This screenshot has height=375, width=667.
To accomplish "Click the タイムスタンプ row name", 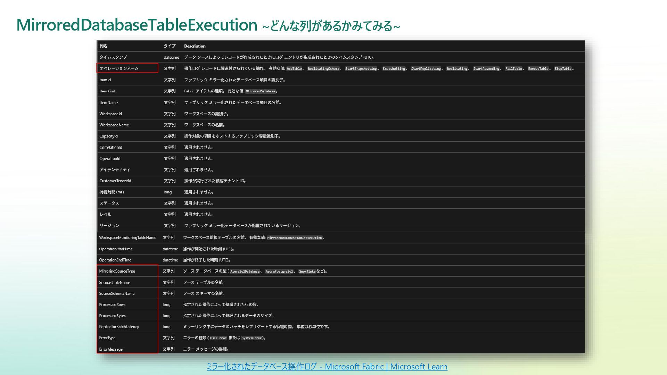I will [x=113, y=57].
